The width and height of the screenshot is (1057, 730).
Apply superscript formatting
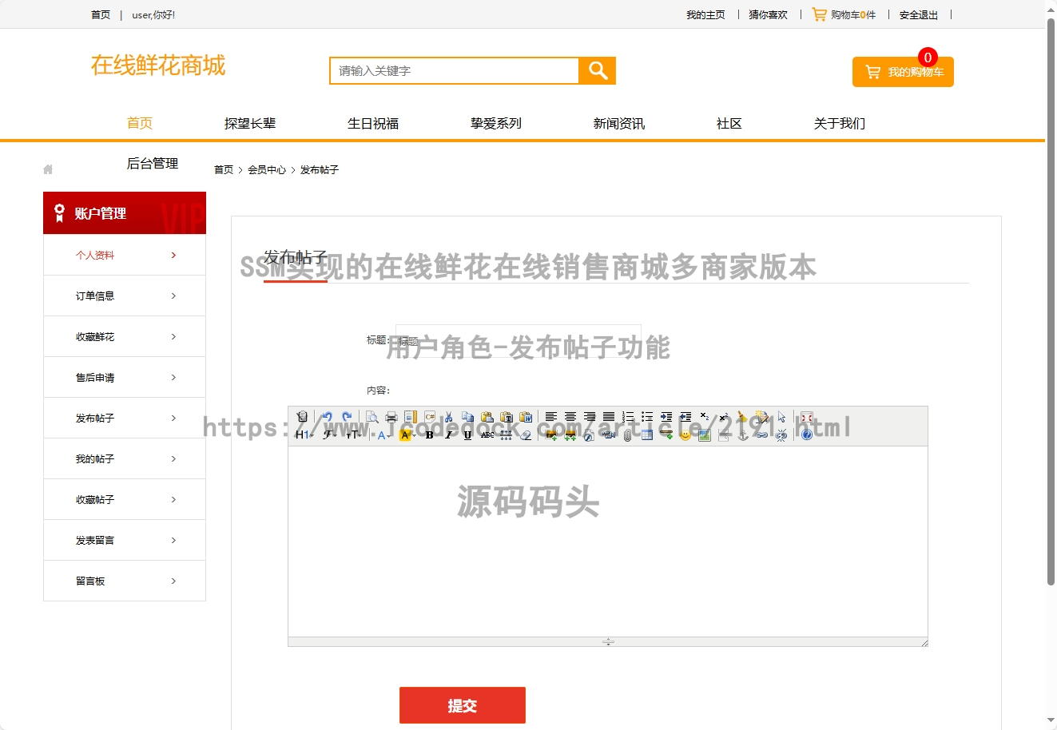[x=724, y=417]
